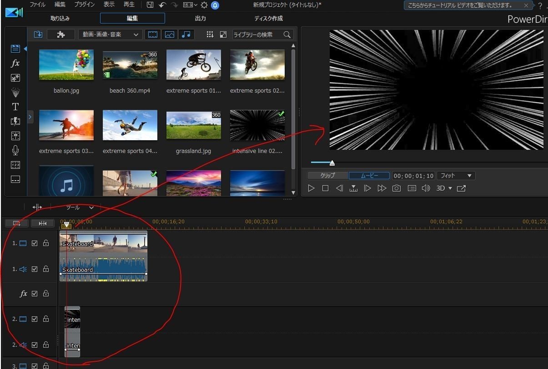Click the preview volume speaker icon
This screenshot has height=369, width=548.
point(426,188)
